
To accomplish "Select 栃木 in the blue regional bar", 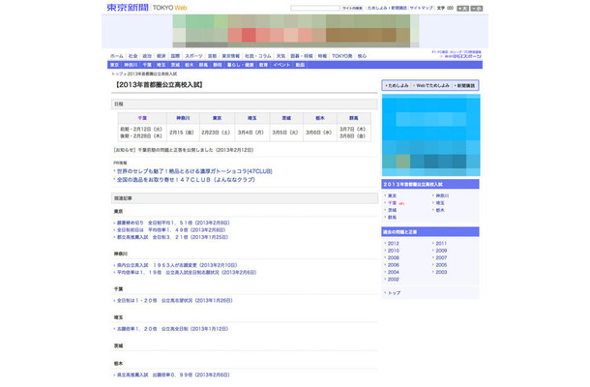I will click(190, 65).
